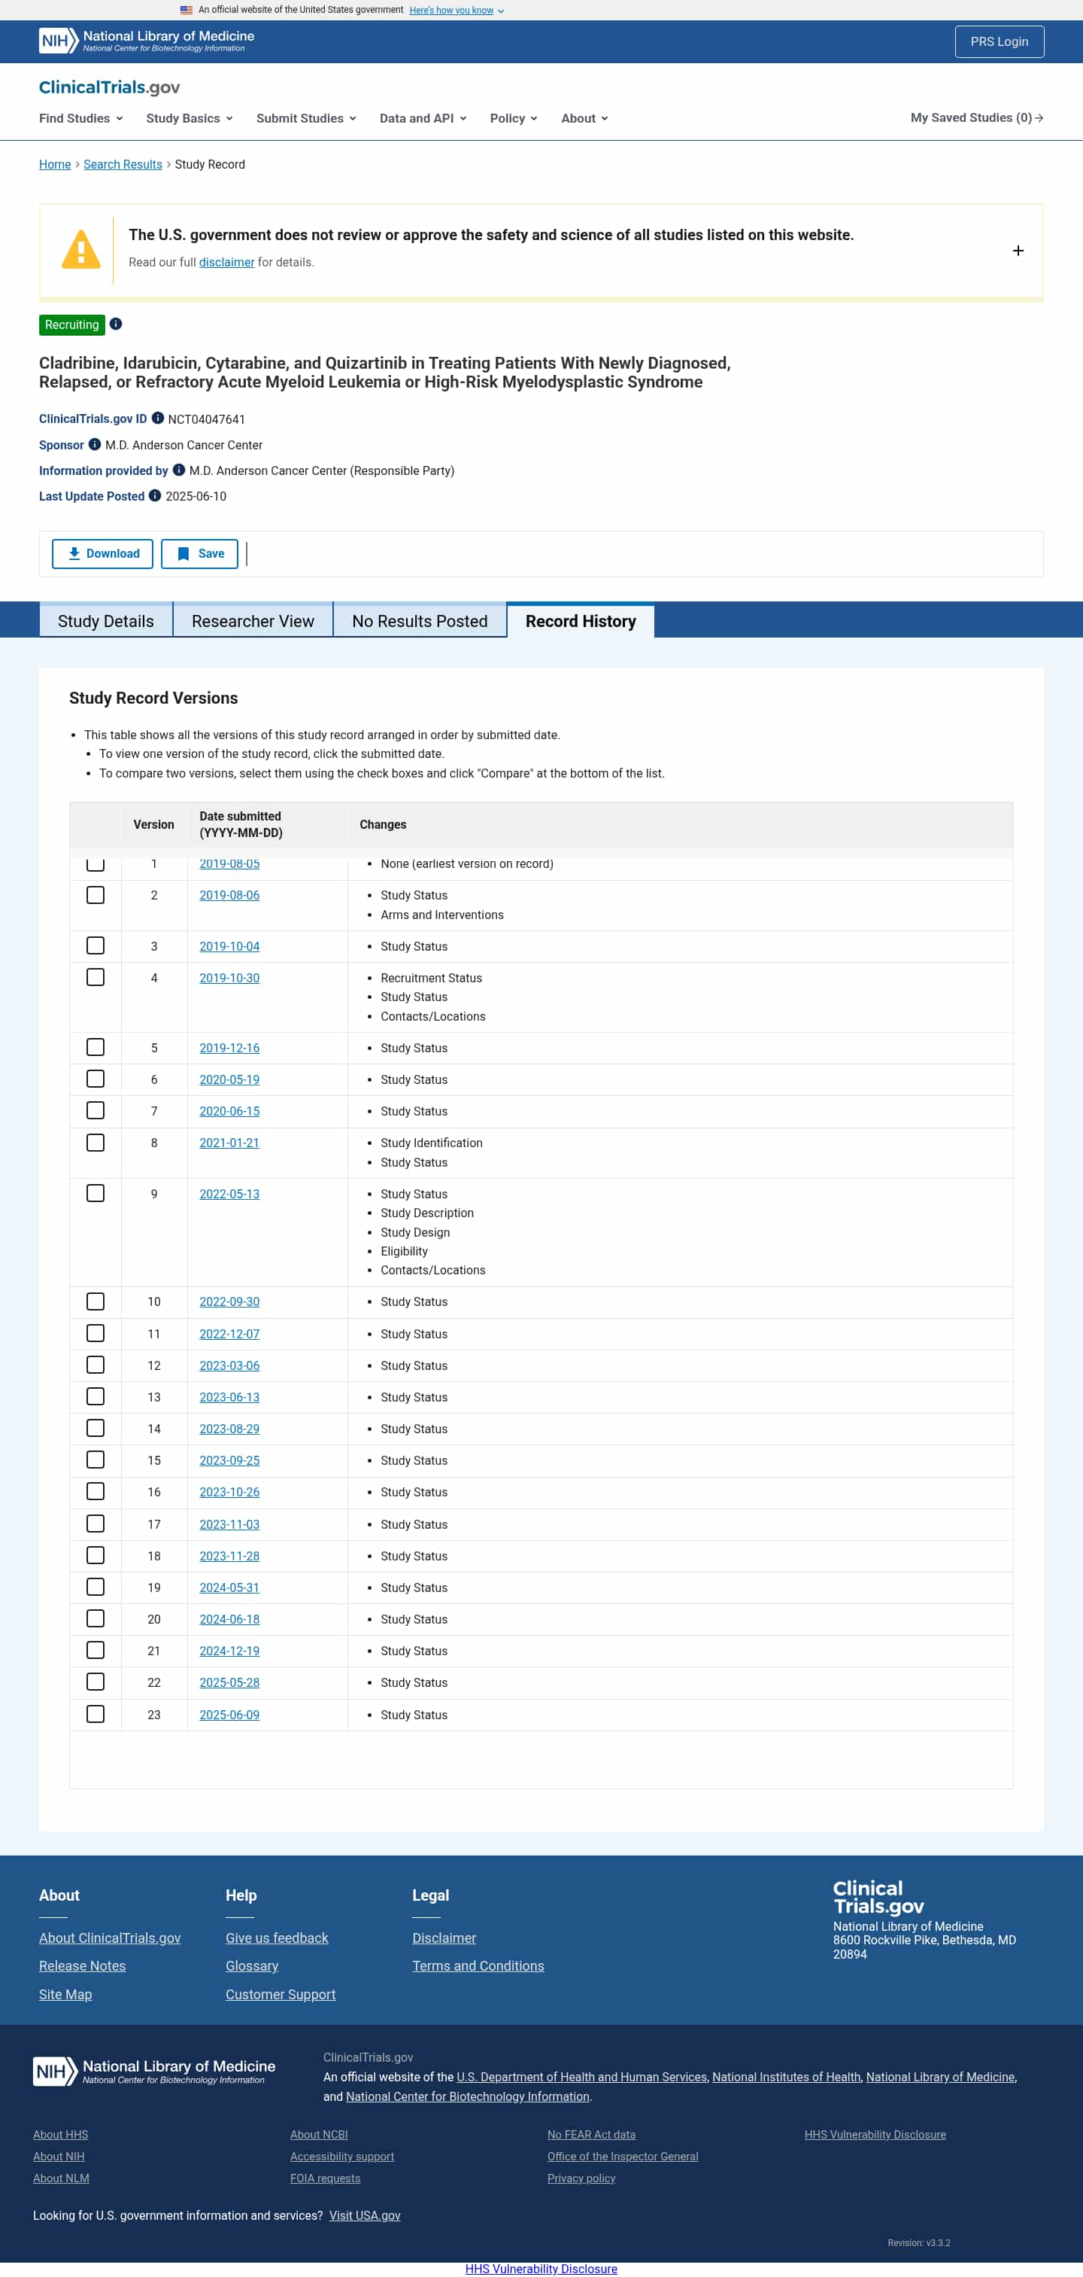Switch to the Study Details tab
Screen dimensions: 1083x2277
click(x=106, y=620)
